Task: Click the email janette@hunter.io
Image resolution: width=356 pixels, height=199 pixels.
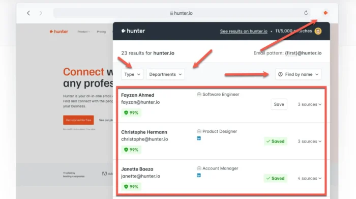Action: [x=140, y=176]
